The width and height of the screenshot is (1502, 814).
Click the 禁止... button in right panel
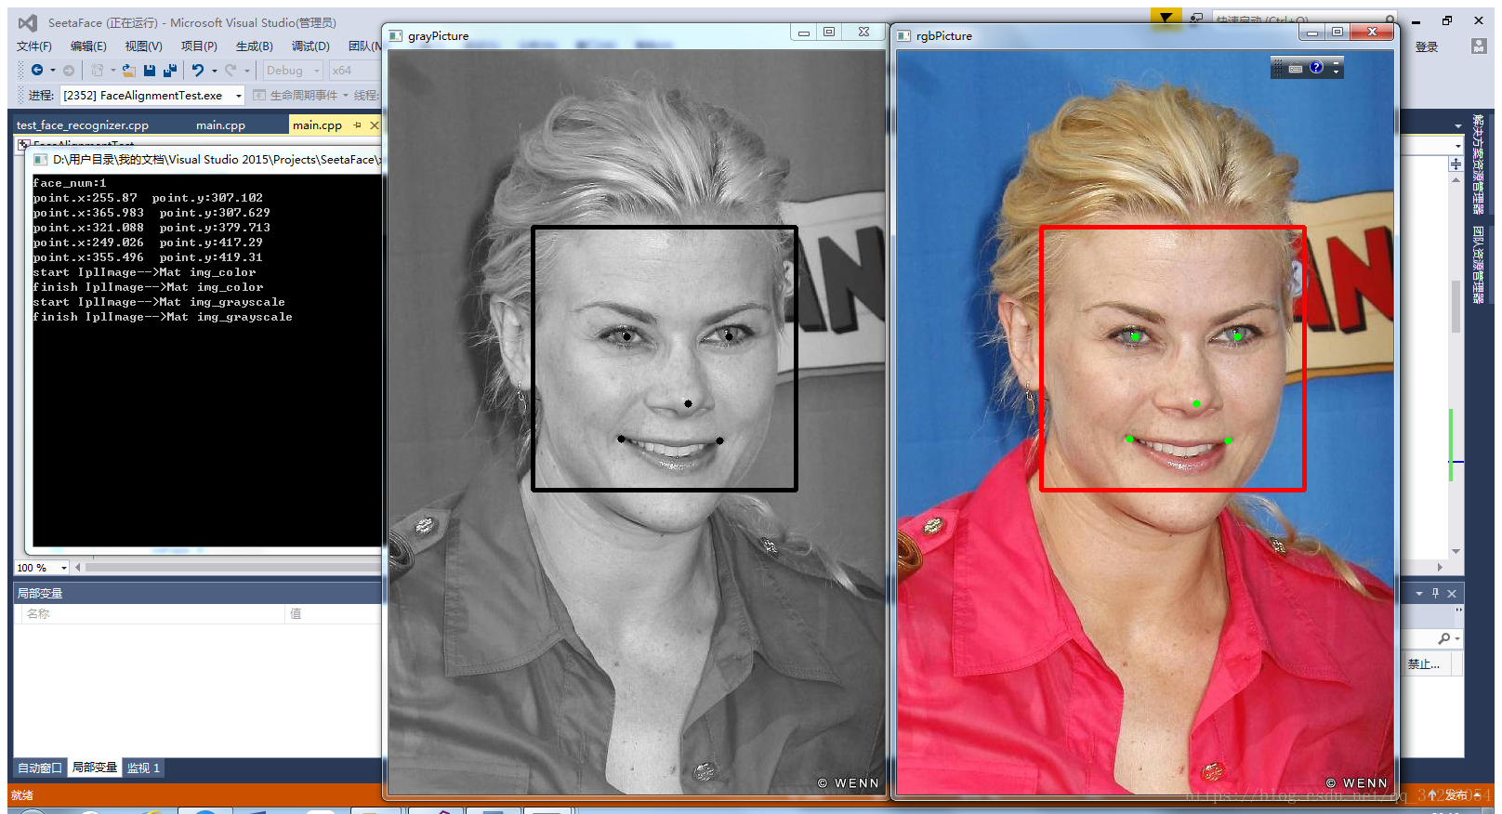tap(1423, 663)
